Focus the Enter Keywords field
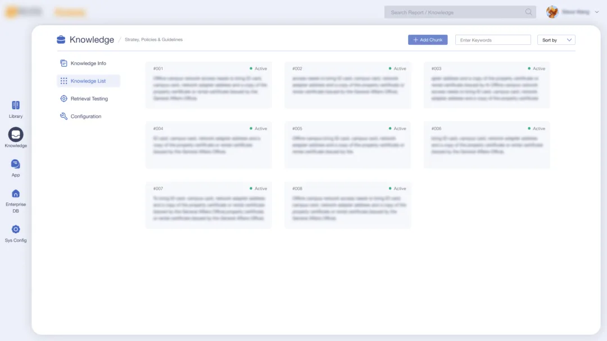Viewport: 607px width, 341px height. (493, 40)
